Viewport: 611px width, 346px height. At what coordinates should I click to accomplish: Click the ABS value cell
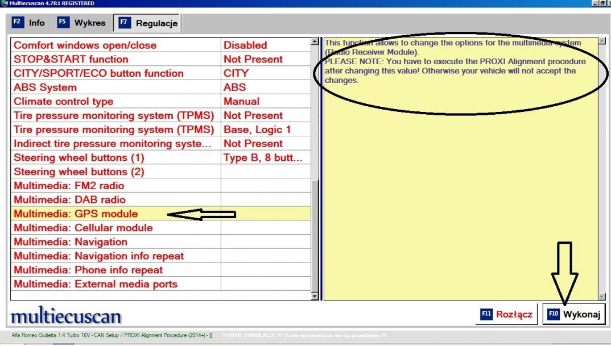(266, 87)
